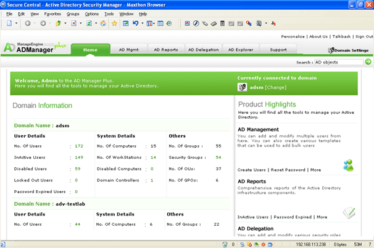Click the Disabled Users value 59

click(78, 169)
